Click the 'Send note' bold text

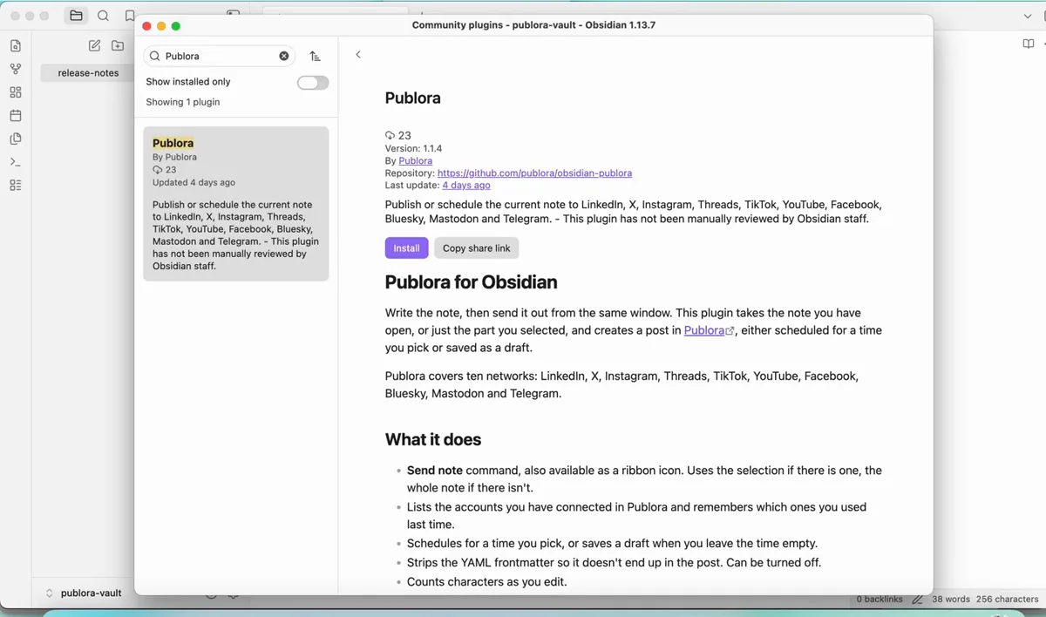(x=435, y=471)
